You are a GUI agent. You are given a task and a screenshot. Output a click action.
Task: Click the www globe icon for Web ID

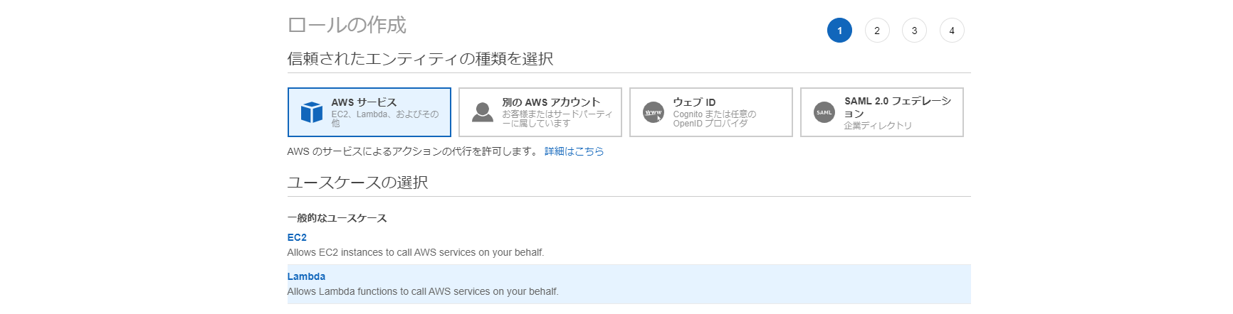(x=654, y=112)
